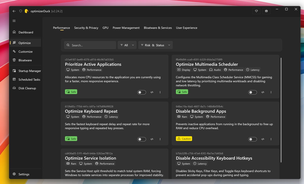The height and width of the screenshot is (184, 304).
Task: Click Caution badge on Disable Background Apps
Action: [184, 139]
